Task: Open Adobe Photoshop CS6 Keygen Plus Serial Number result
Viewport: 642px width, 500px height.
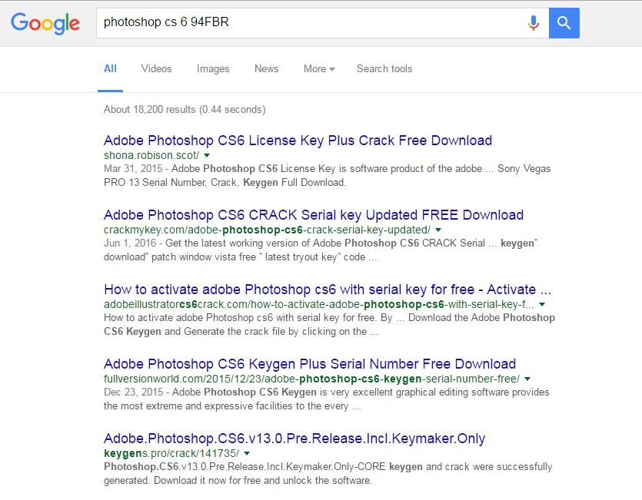Action: (x=310, y=364)
